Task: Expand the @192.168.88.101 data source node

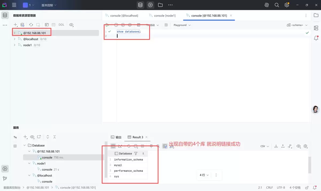Action: pyautogui.click(x=15, y=33)
